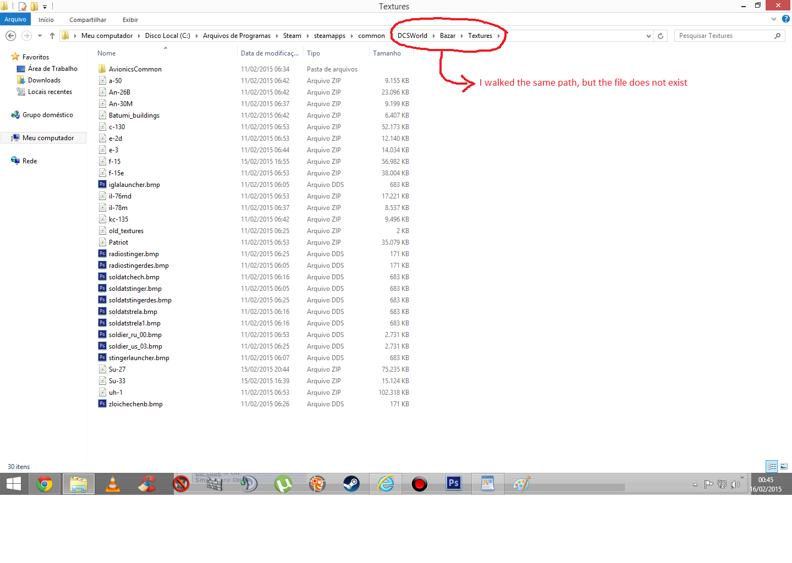Switch to the Início ribbon tab

pyautogui.click(x=46, y=20)
